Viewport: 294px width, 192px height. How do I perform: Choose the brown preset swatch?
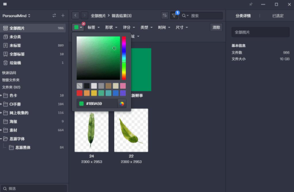tap(109, 86)
